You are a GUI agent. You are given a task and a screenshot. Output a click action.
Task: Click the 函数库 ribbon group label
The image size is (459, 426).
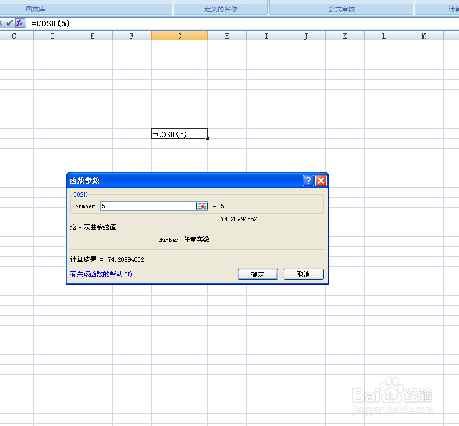36,9
